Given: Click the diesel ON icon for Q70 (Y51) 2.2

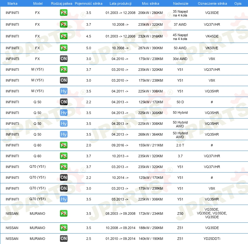Looking at the screenshot, I should (x=64, y=178).
